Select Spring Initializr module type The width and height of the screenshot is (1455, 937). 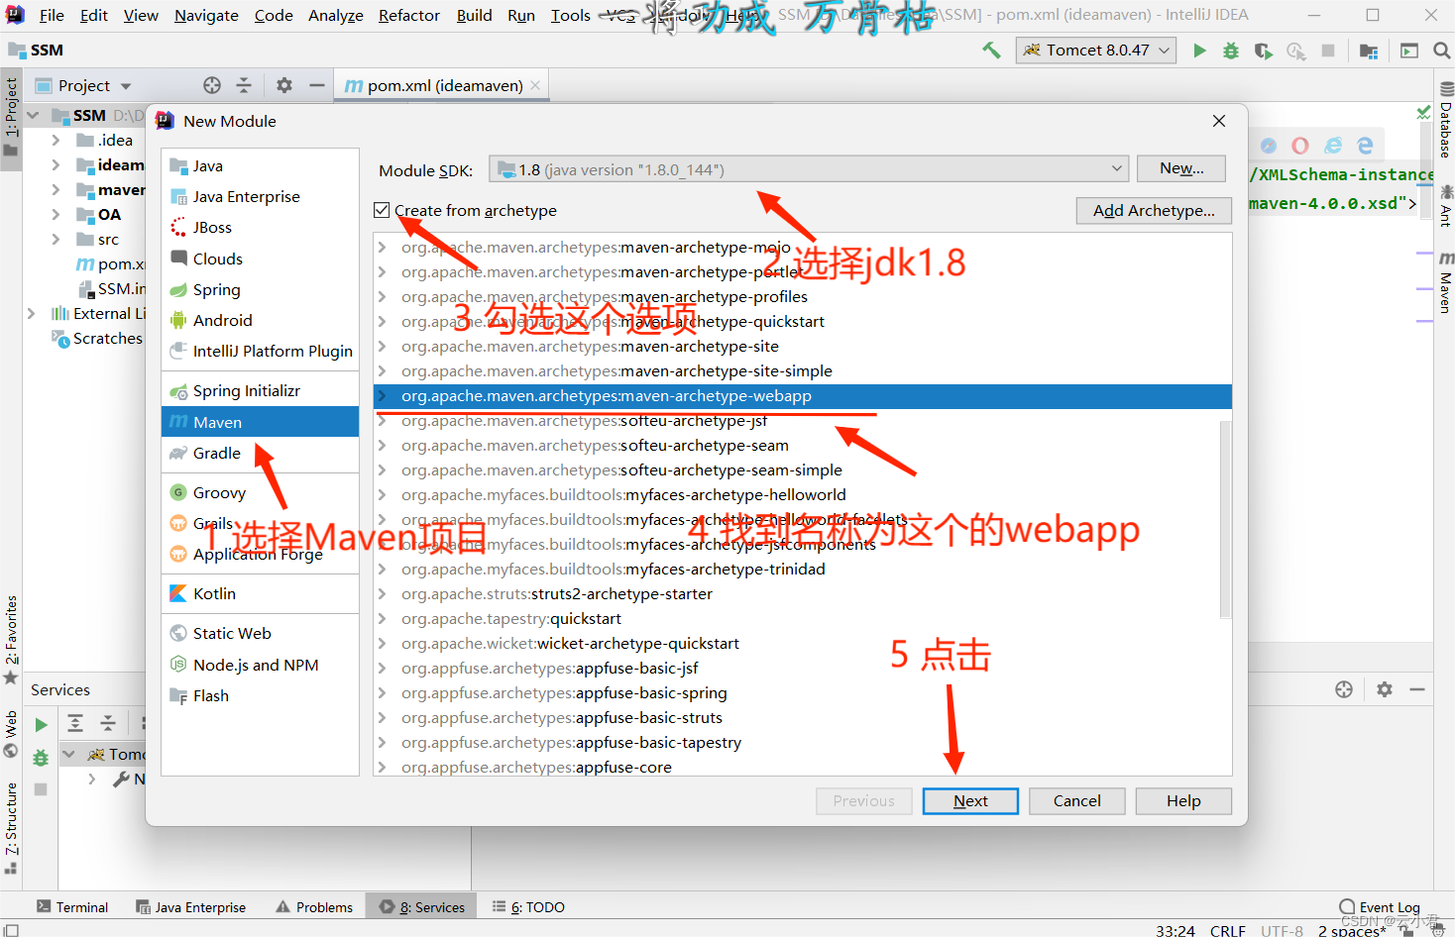tap(260, 390)
